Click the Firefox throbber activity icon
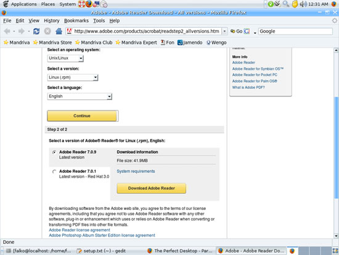Screen dimensions: 339x255 [x=335, y=20]
